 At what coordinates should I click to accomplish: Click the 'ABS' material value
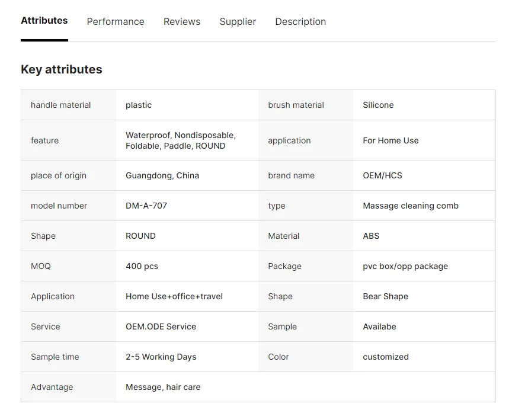[x=371, y=236]
